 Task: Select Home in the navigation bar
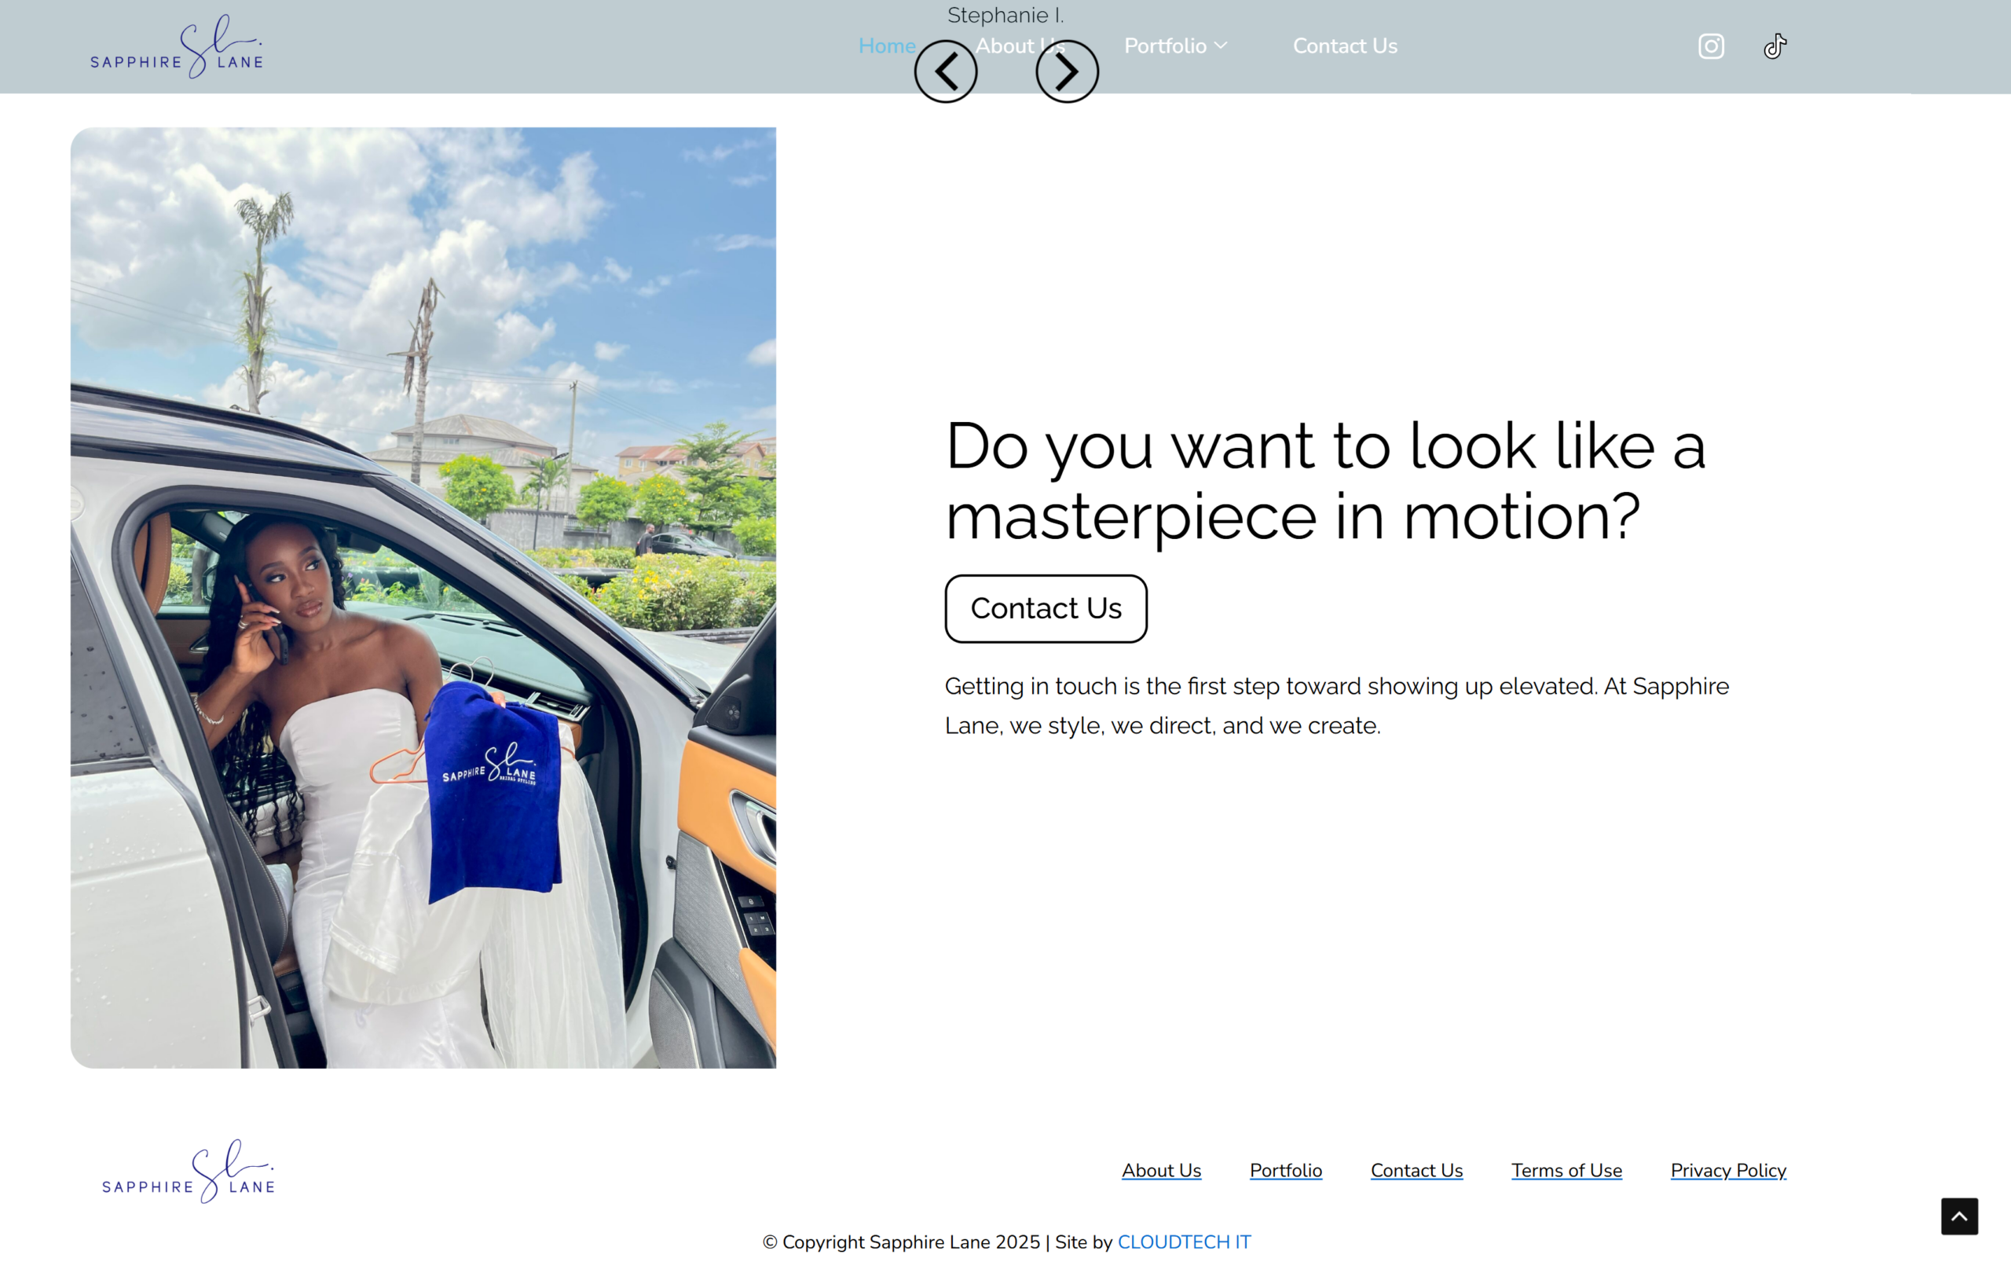click(x=887, y=46)
